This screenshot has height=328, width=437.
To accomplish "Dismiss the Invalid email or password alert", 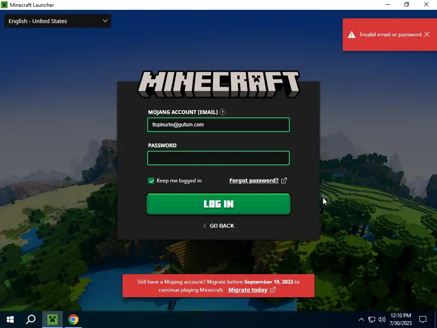I will click(x=427, y=34).
